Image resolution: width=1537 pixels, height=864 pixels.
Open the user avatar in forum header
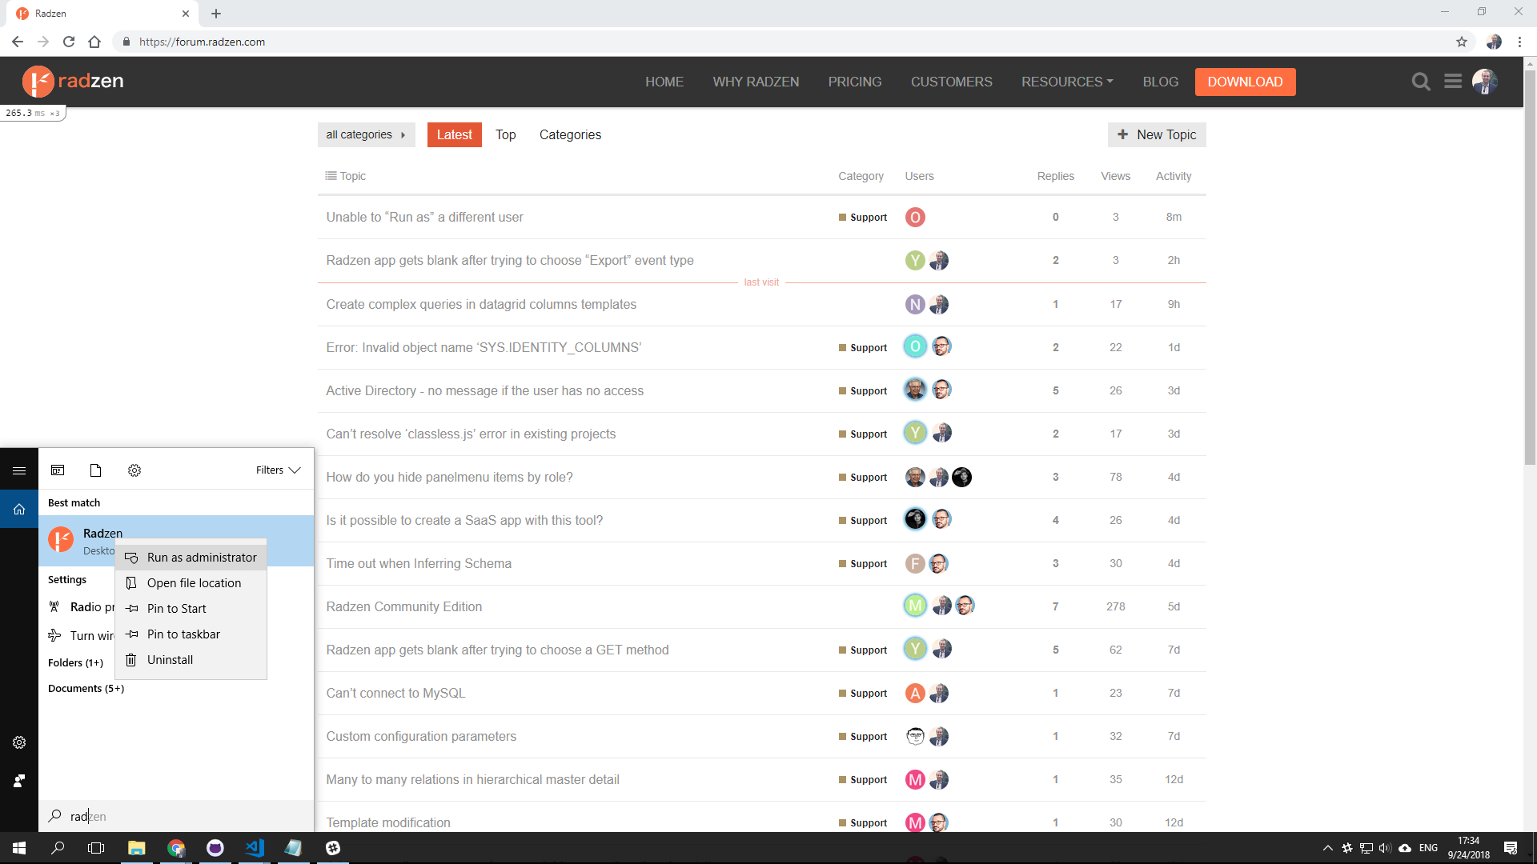click(1485, 82)
